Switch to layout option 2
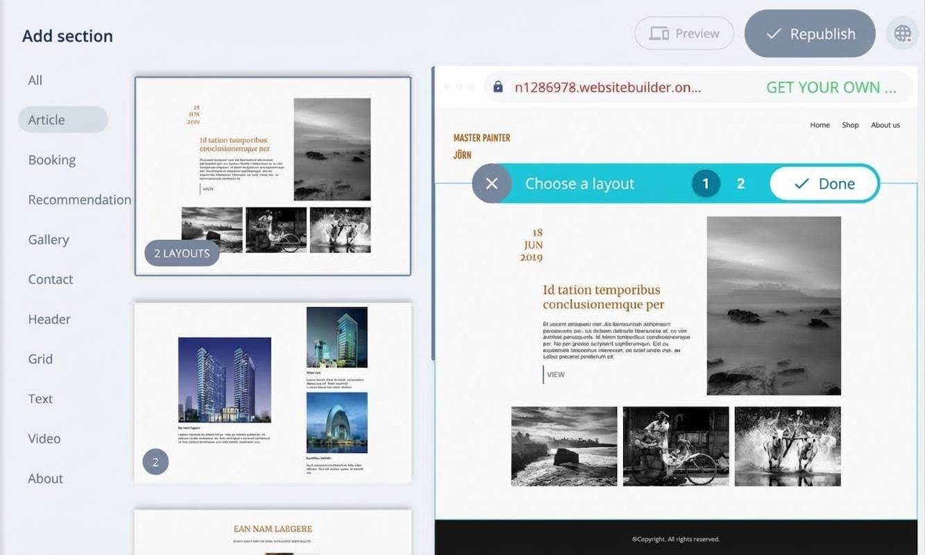 740,184
